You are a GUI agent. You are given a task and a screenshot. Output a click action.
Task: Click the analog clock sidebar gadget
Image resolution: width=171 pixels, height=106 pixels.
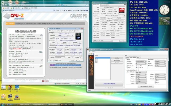coord(164,10)
